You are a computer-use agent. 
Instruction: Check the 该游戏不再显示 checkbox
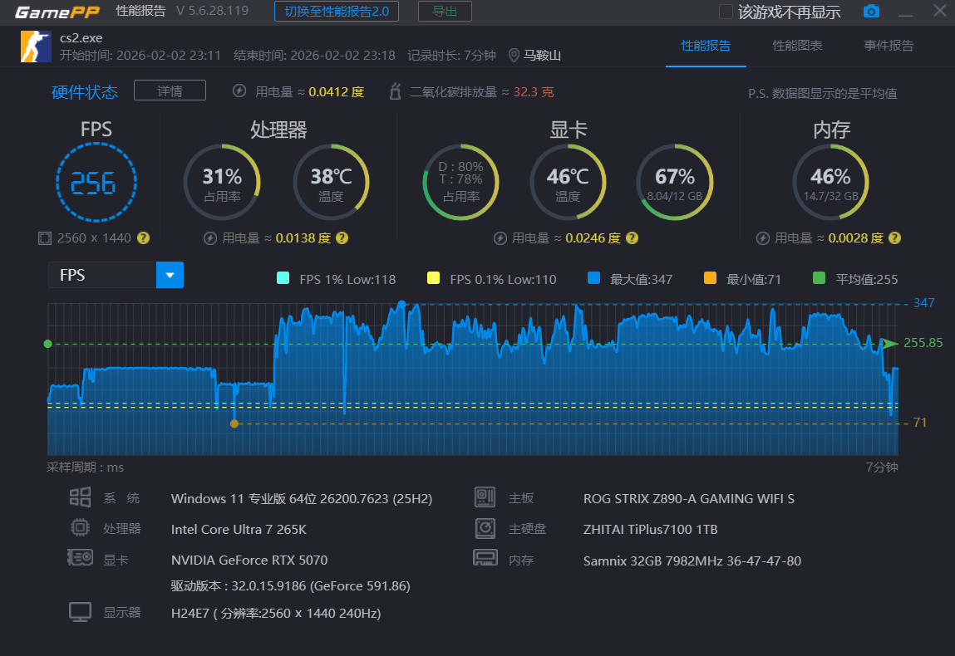[726, 12]
